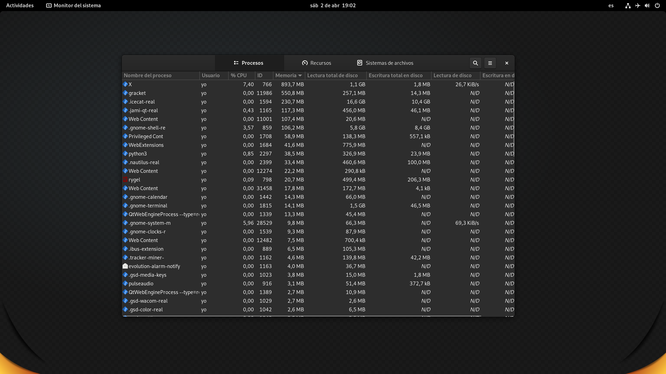Click the airplane mode status icon
The width and height of the screenshot is (666, 374).
point(638,6)
